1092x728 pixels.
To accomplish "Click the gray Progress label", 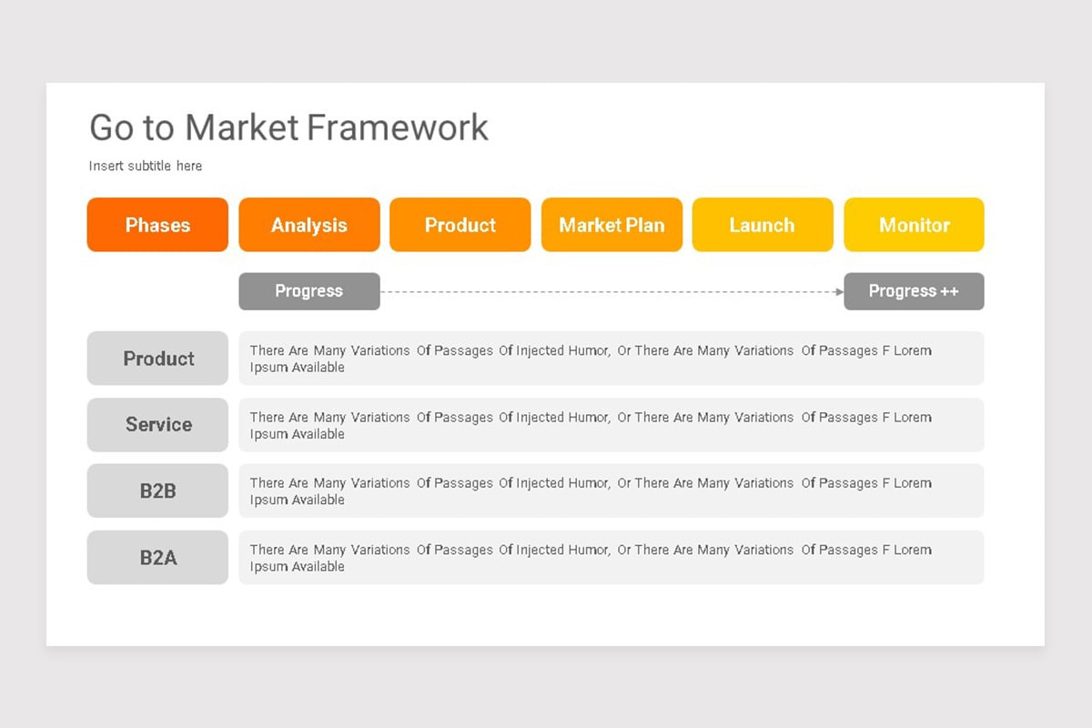I will (309, 291).
